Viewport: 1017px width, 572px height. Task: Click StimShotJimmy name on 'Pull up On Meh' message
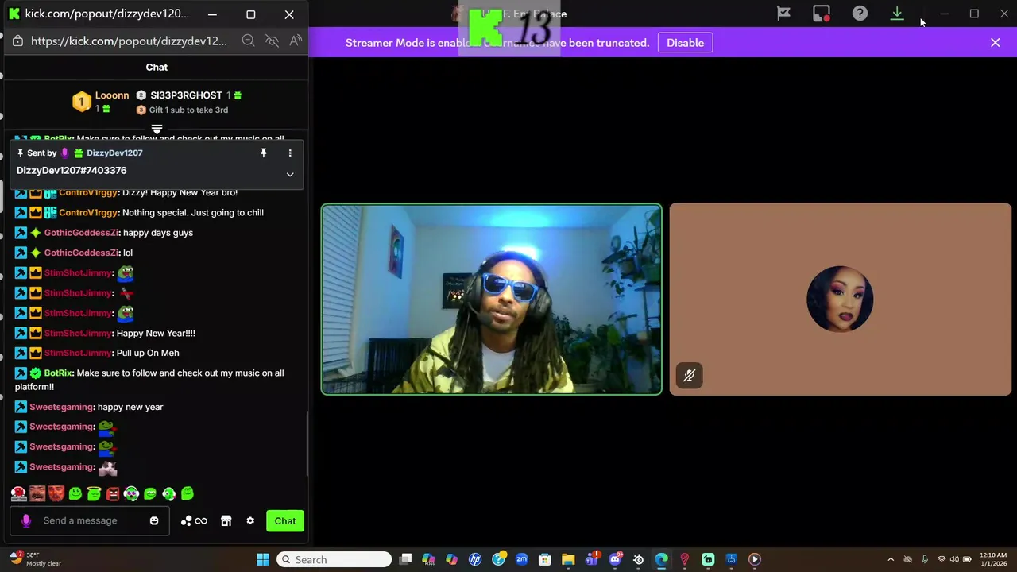click(78, 353)
